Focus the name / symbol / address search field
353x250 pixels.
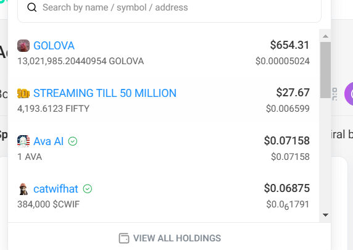(169, 8)
